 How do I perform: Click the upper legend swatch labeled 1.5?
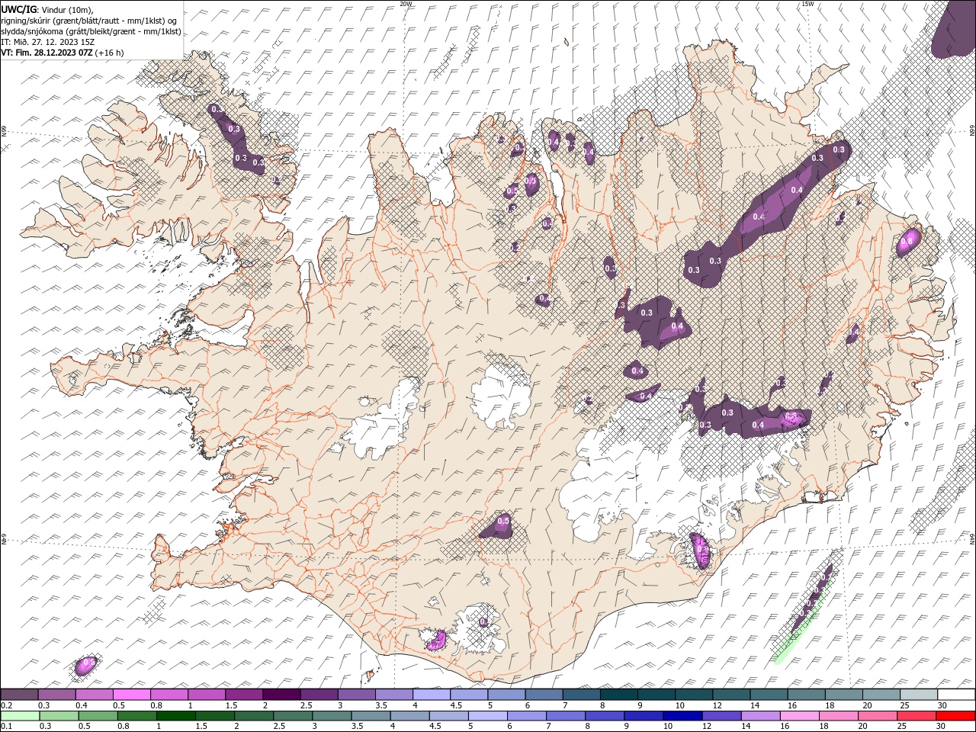point(244,695)
